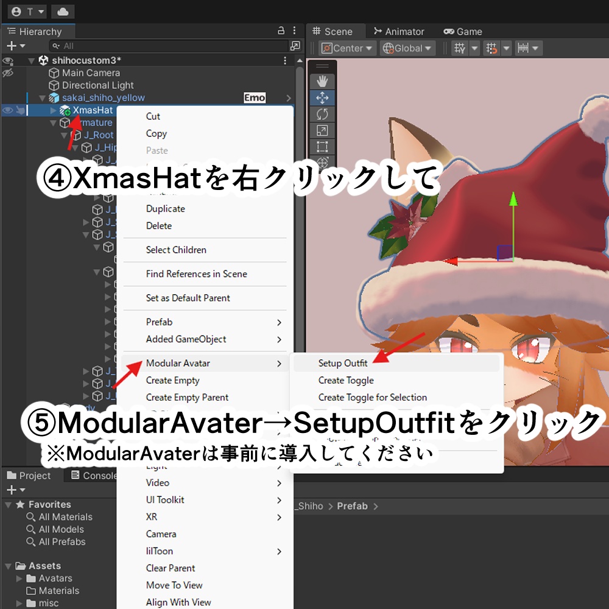Click the Hierarchy search-by-type icon
The height and width of the screenshot is (609, 609).
pos(295,46)
